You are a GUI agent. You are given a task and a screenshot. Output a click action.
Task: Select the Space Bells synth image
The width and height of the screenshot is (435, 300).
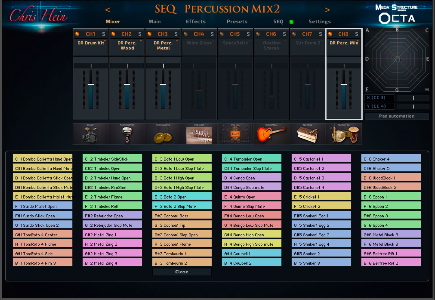point(235,134)
